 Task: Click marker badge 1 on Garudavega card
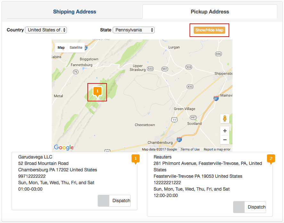tap(135, 159)
